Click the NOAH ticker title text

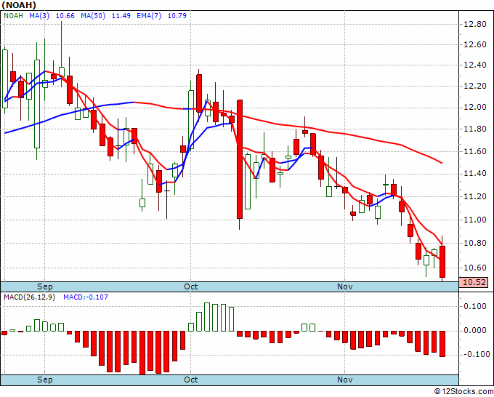(x=19, y=5)
